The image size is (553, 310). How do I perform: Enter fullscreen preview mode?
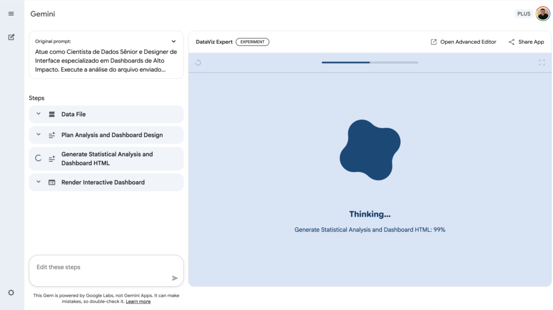[x=542, y=63]
